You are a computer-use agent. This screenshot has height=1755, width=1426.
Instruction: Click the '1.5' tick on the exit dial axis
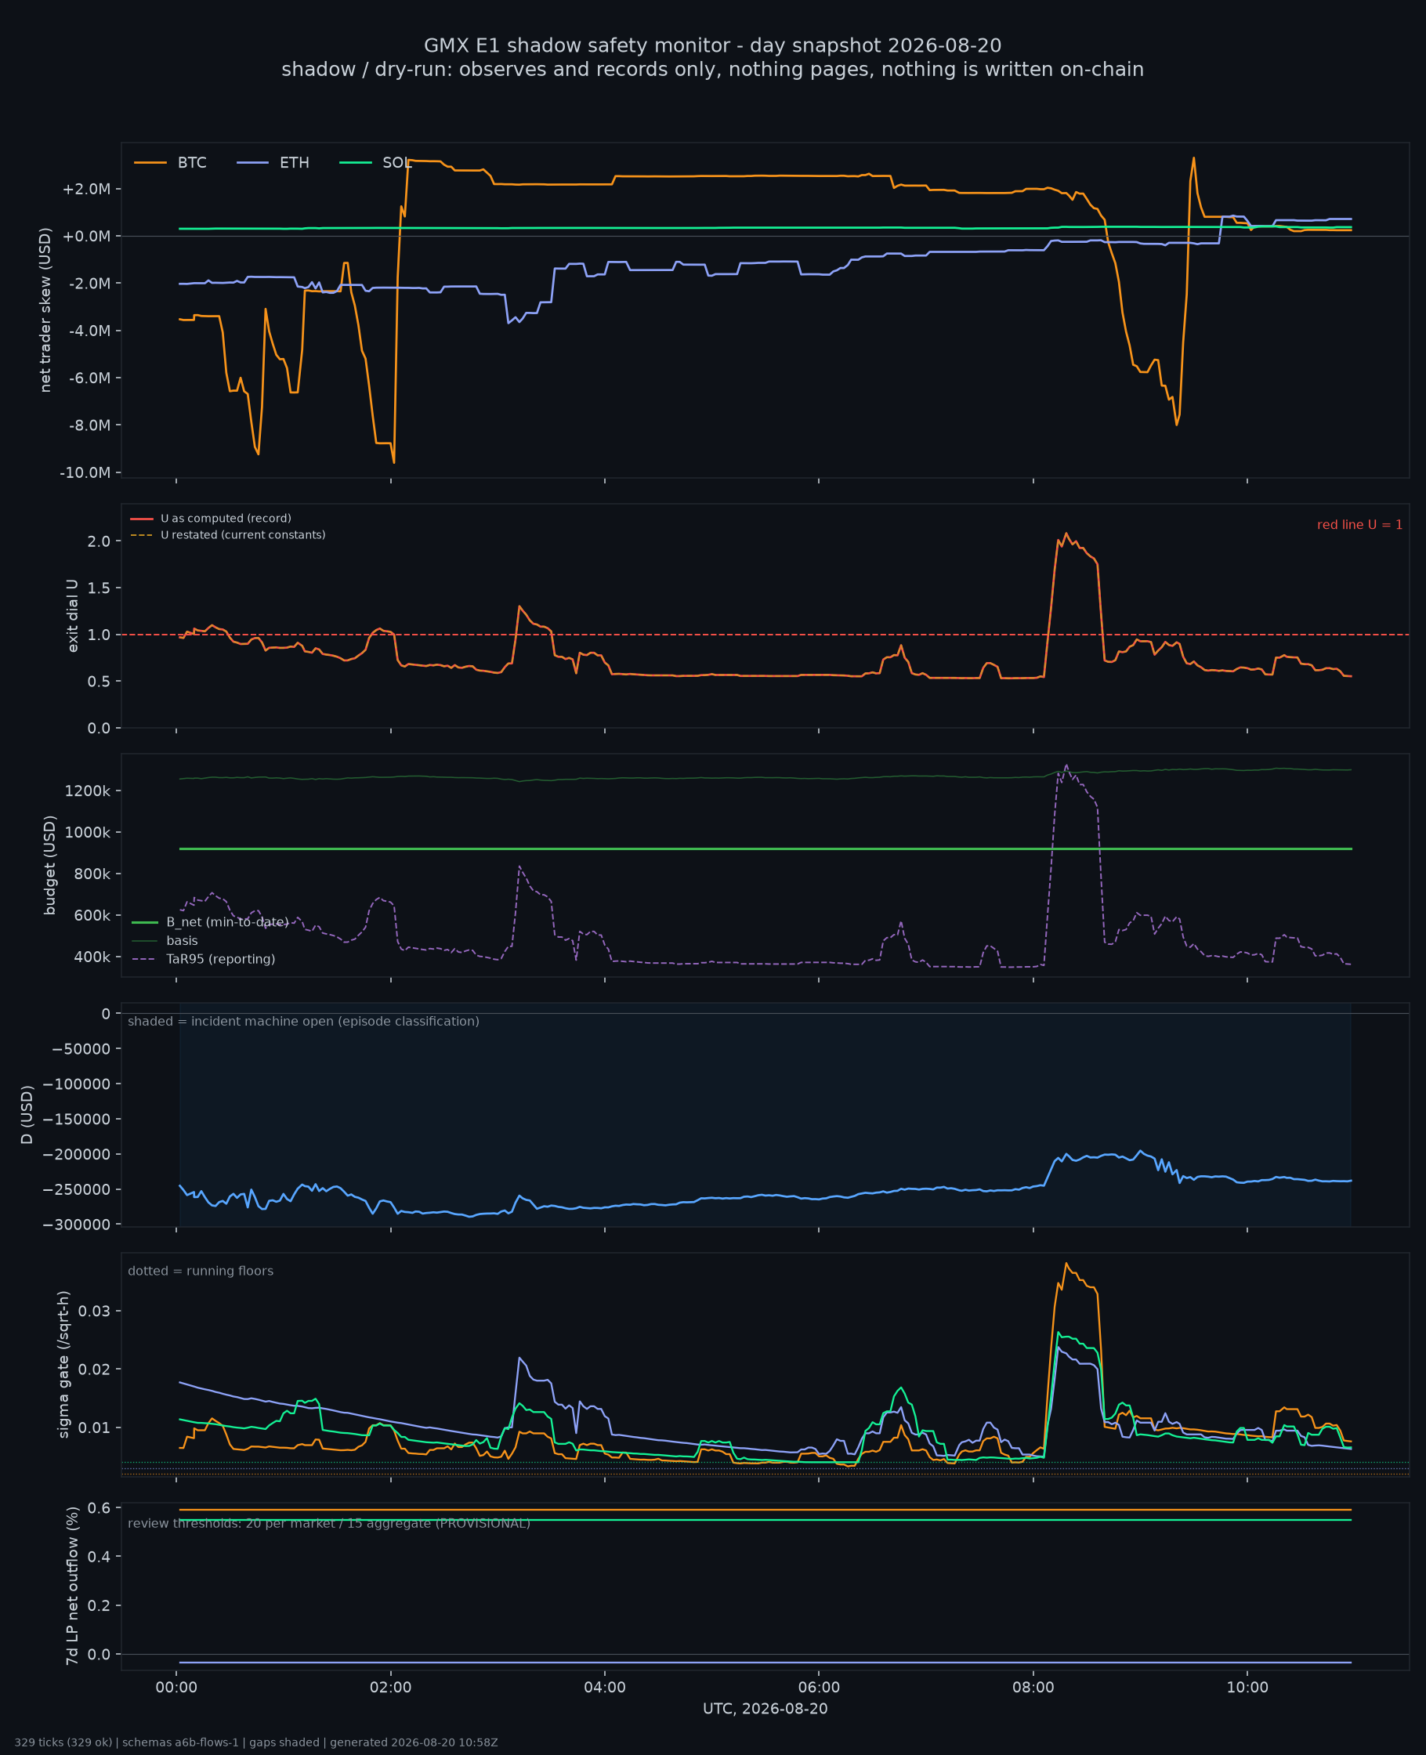tap(99, 588)
